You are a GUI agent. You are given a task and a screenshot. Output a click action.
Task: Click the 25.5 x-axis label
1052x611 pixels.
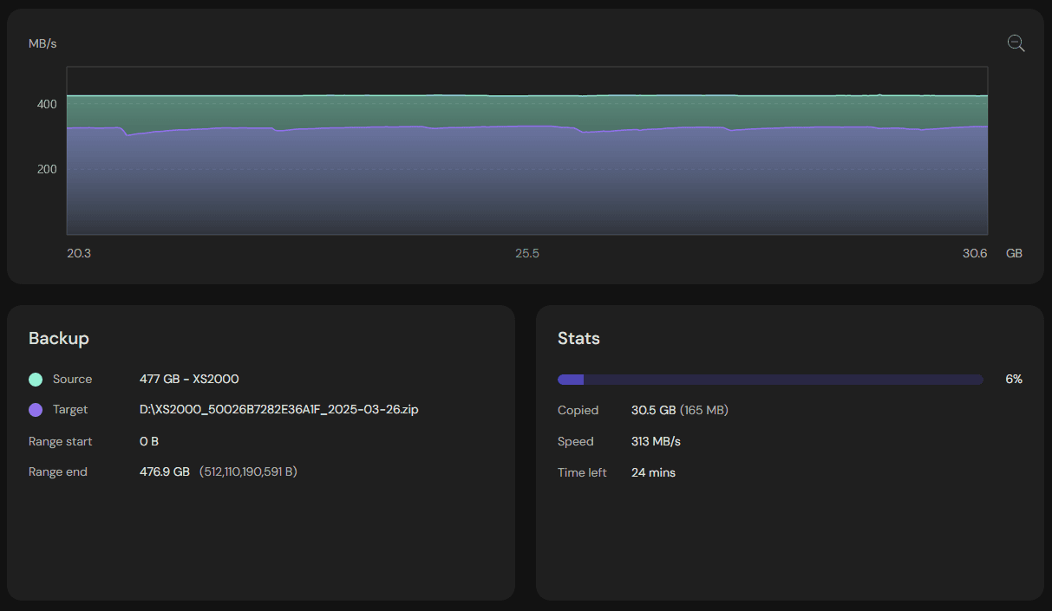click(527, 254)
